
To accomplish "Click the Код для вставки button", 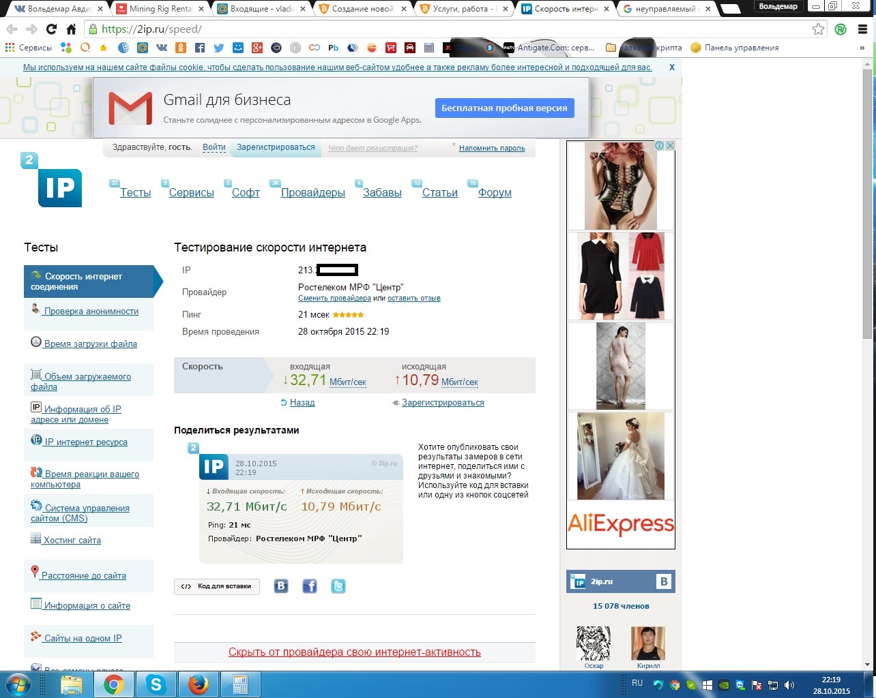I will tap(217, 586).
